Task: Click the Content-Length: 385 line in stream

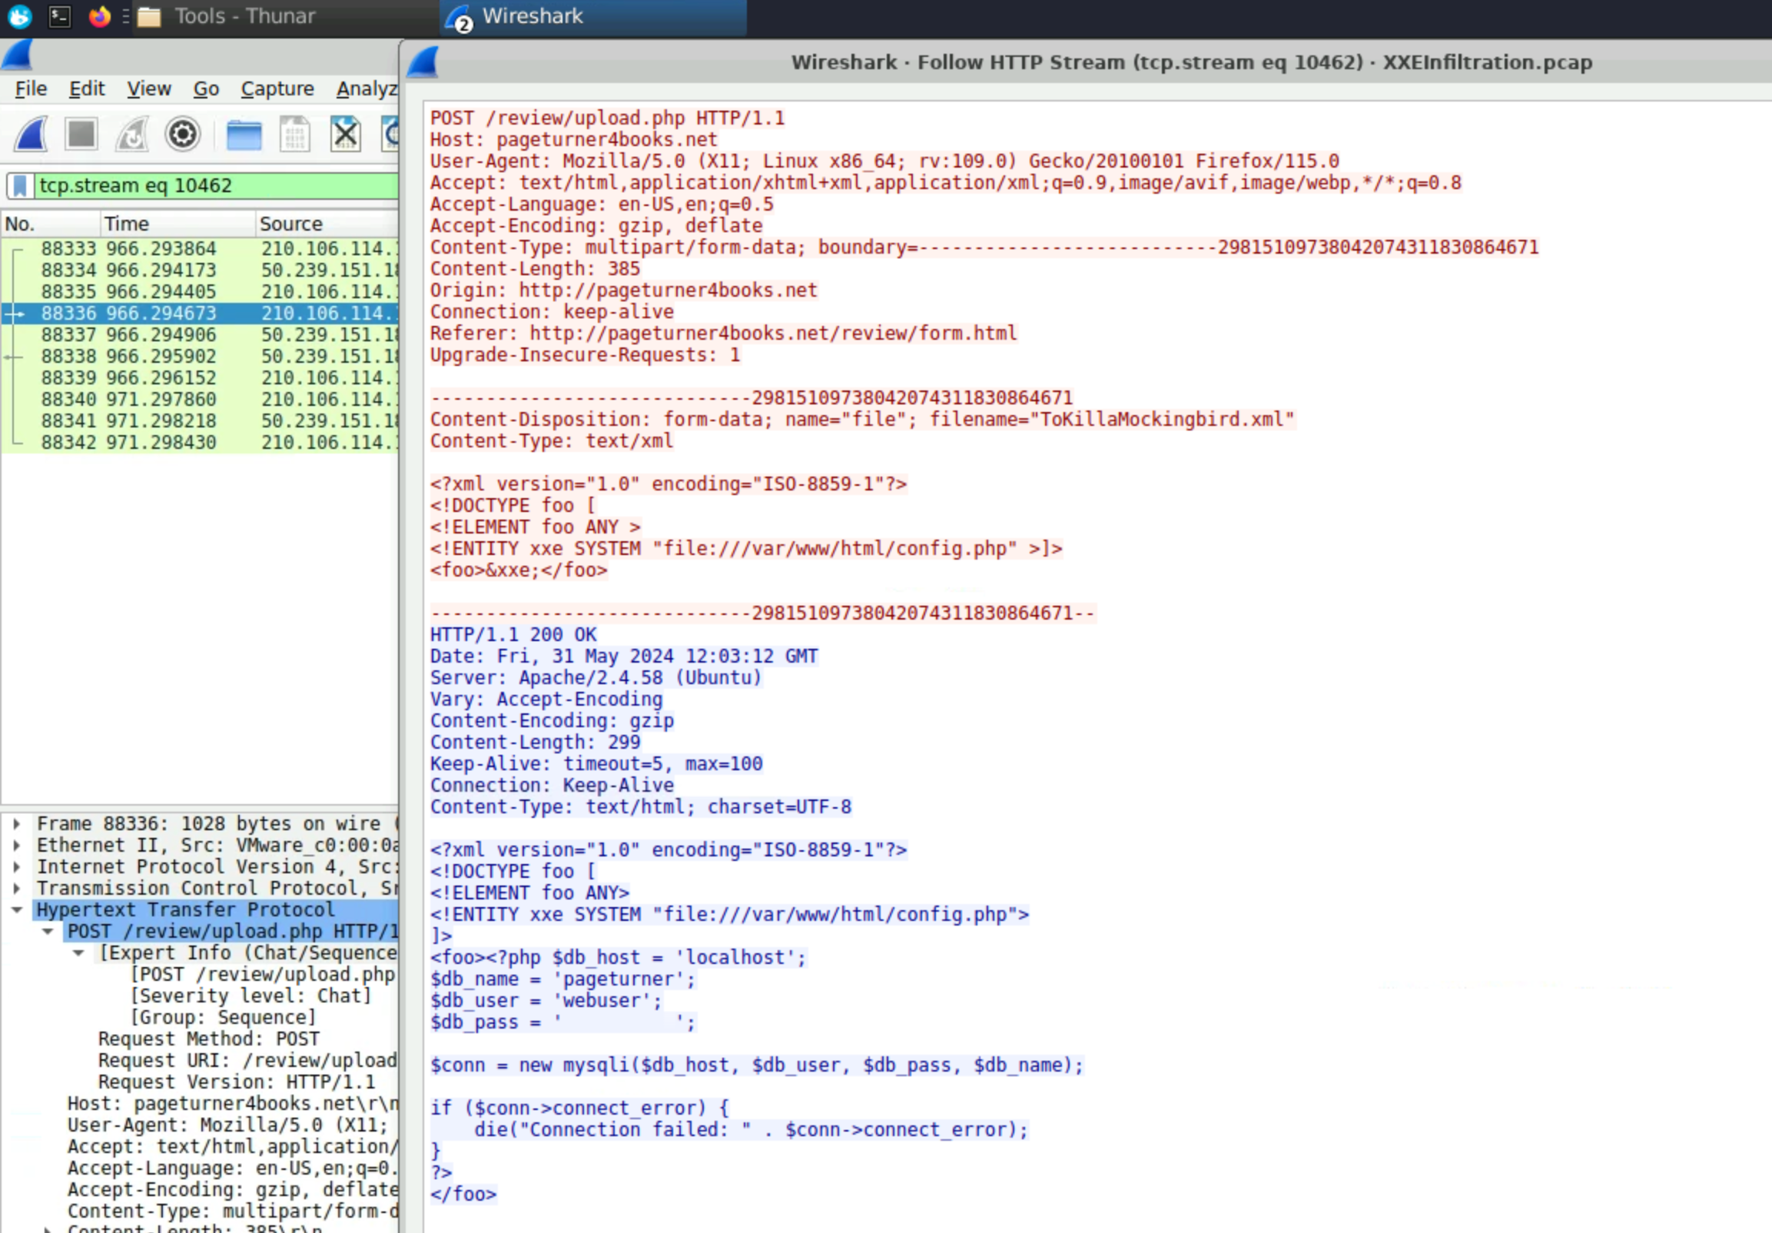Action: 535,269
